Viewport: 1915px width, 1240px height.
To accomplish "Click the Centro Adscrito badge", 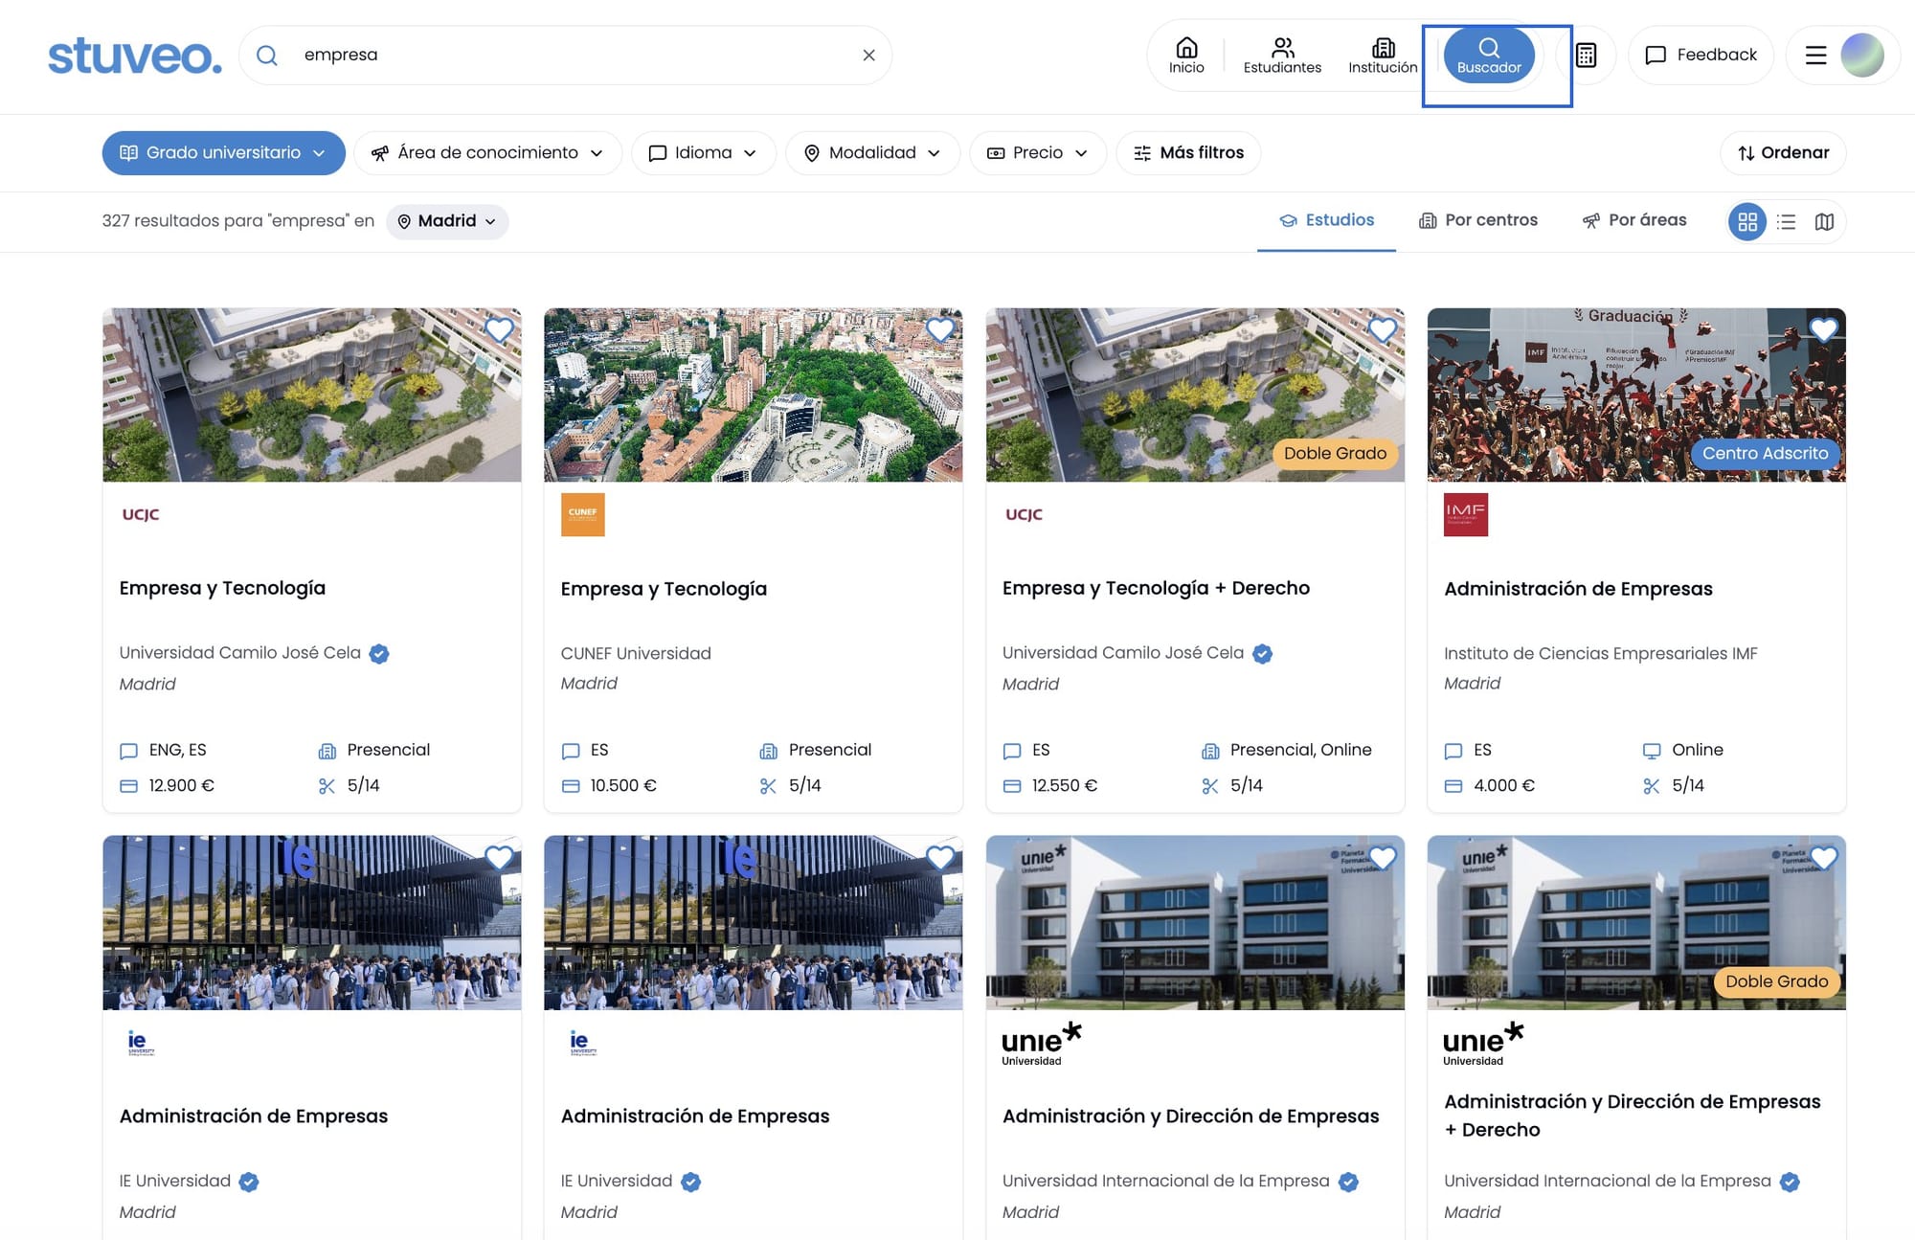I will tap(1765, 453).
